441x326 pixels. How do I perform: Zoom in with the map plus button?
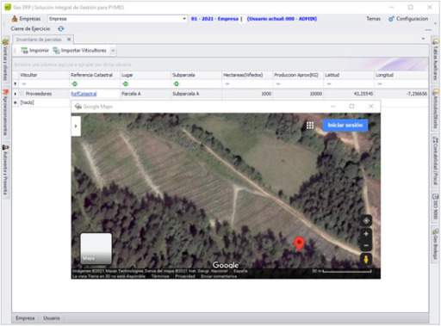tap(366, 234)
